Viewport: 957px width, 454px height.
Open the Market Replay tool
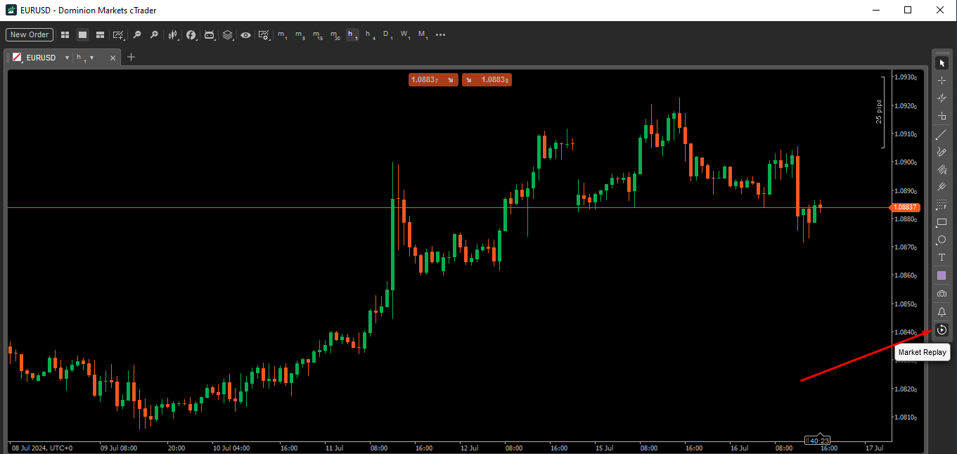click(x=942, y=330)
